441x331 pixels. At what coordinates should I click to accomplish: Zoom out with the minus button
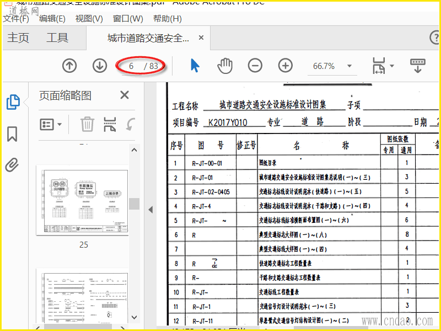(x=255, y=66)
